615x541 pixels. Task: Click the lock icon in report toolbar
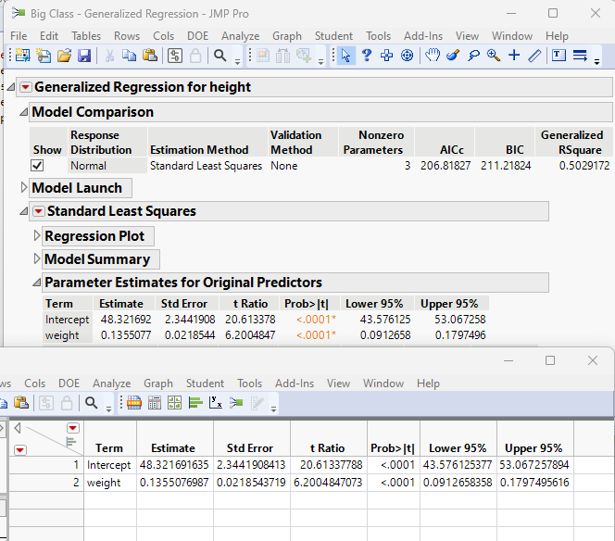195,56
